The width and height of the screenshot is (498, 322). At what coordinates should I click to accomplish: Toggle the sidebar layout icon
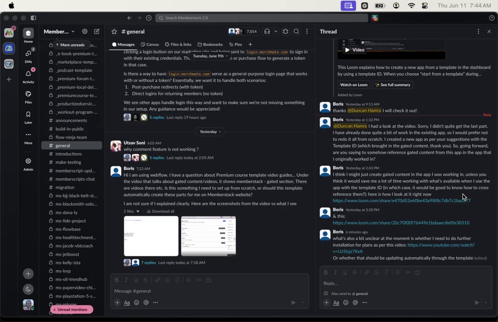(x=34, y=18)
